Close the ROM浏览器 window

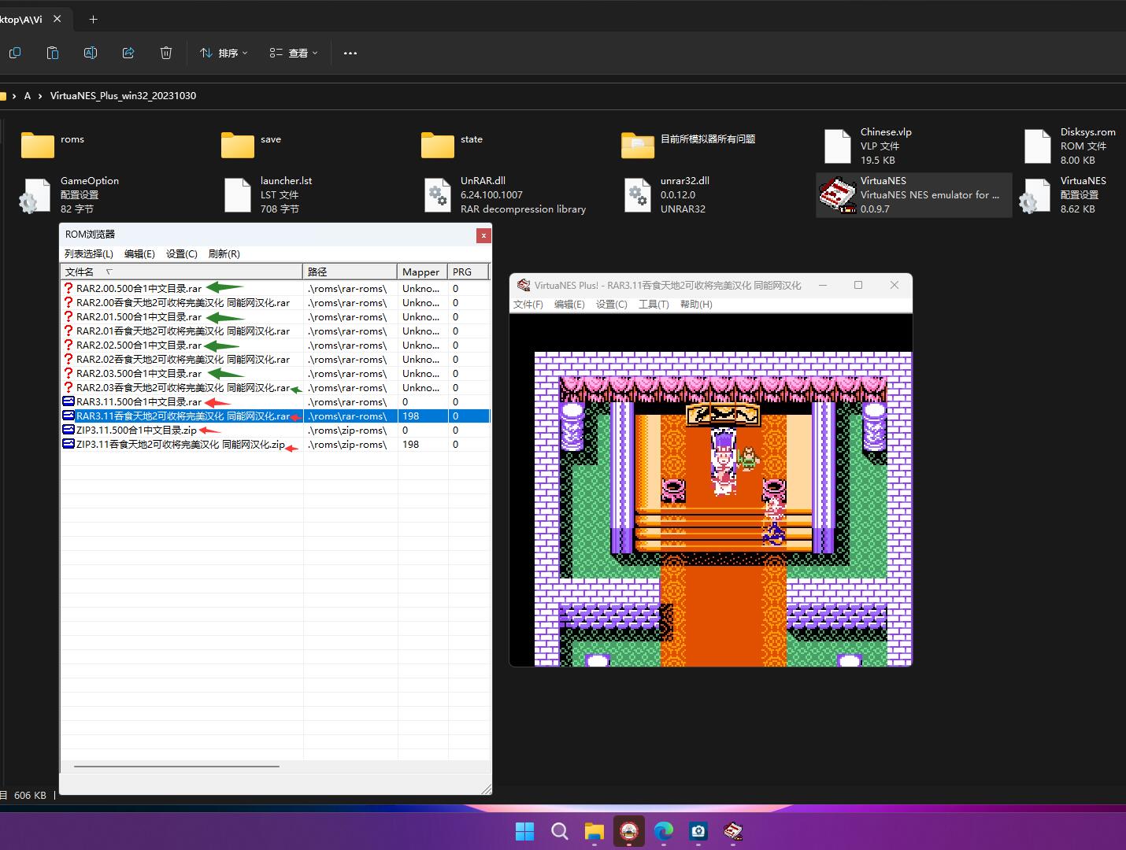(x=483, y=235)
